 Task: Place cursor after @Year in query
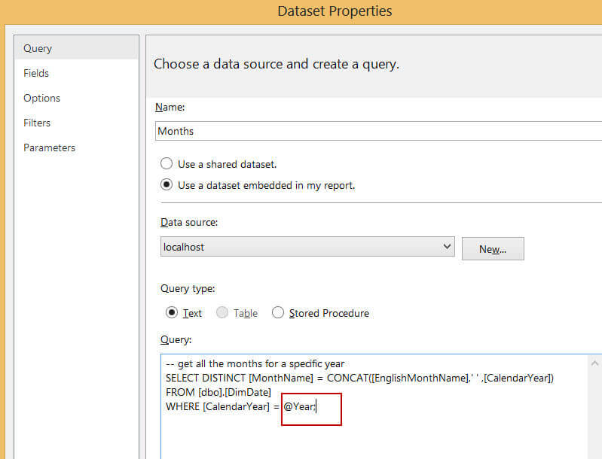317,407
